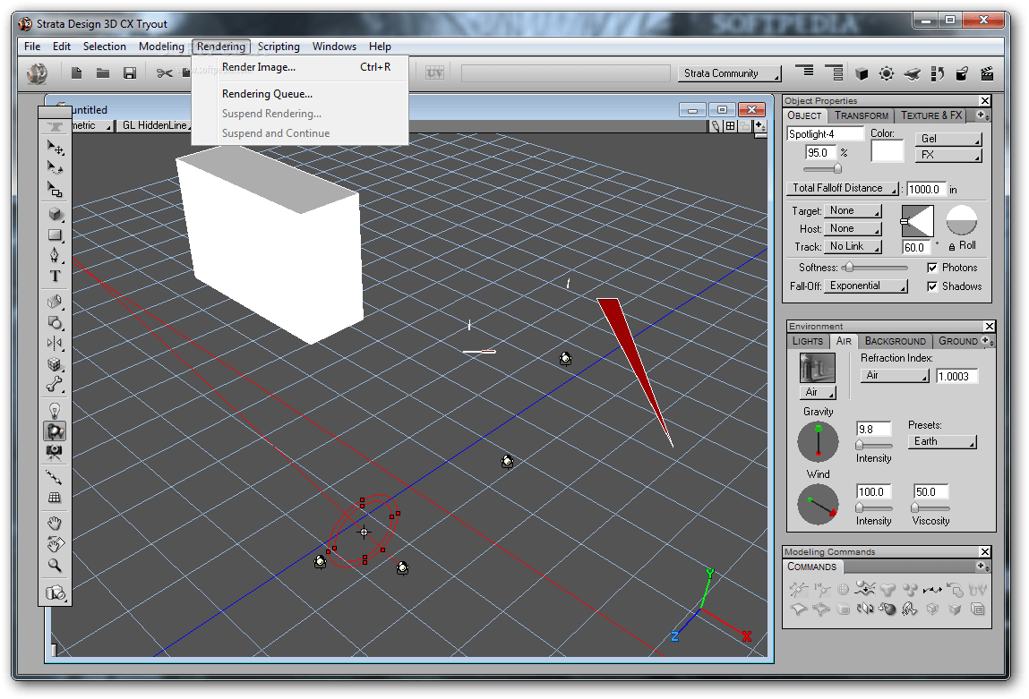The width and height of the screenshot is (1029, 699).
Task: Open the black cube palette icon
Action: 862,73
